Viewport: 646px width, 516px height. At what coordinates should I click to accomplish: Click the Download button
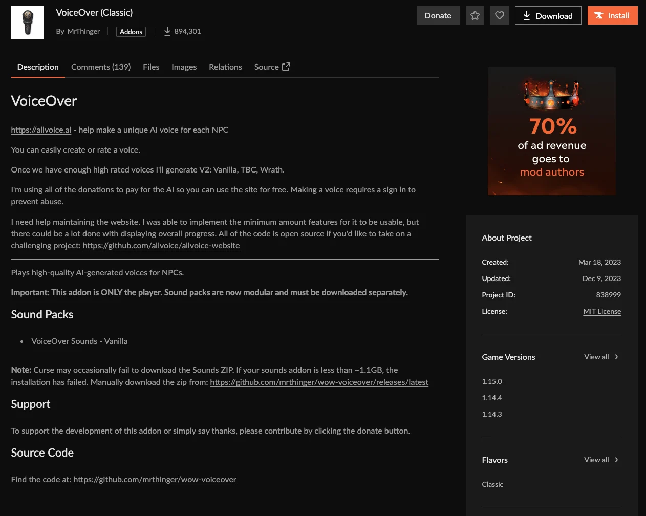point(548,15)
